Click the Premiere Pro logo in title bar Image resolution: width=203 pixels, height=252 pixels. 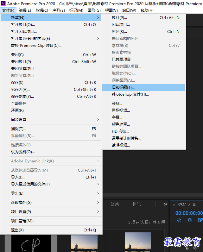click(x=3, y=3)
